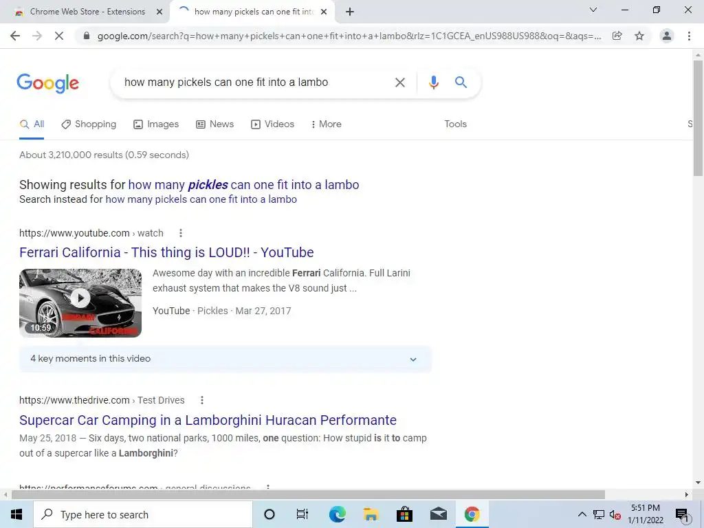Image resolution: width=704 pixels, height=528 pixels.
Task: Open the Ferrari California YouTube result
Action: coord(166,253)
